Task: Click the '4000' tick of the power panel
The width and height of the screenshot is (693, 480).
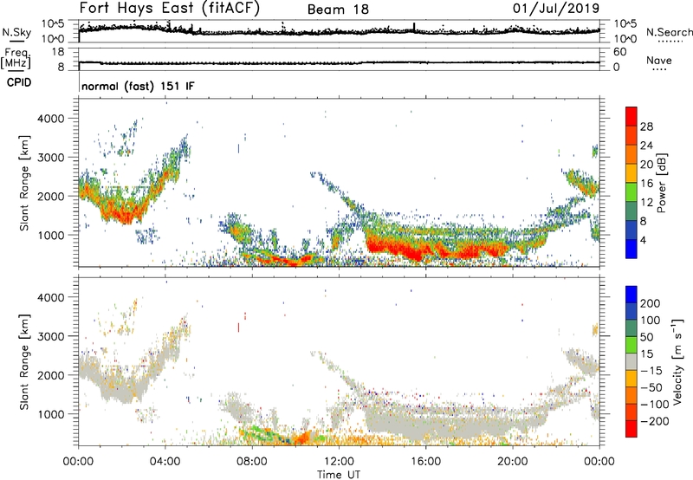Action: click(x=50, y=119)
